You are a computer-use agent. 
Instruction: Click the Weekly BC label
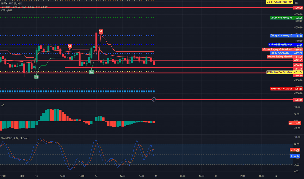[x=281, y=36]
